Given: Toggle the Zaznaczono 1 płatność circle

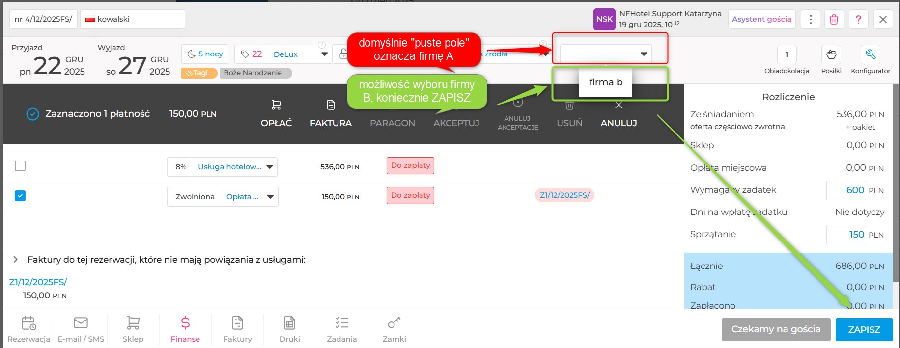Looking at the screenshot, I should tap(32, 114).
